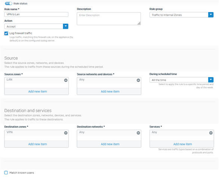Add new item to Destination networks
Viewport: 219px width, 180px height.
tap(110, 144)
